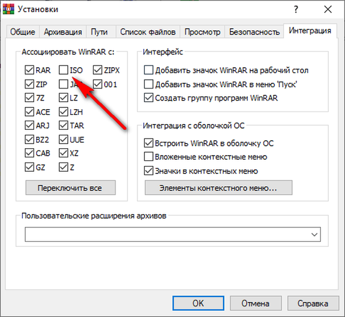The height and width of the screenshot is (317, 345).
Task: Enable the ISO file association checkbox
Action: coord(63,71)
